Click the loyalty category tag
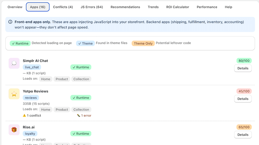The image size is (259, 145). pyautogui.click(x=30, y=134)
